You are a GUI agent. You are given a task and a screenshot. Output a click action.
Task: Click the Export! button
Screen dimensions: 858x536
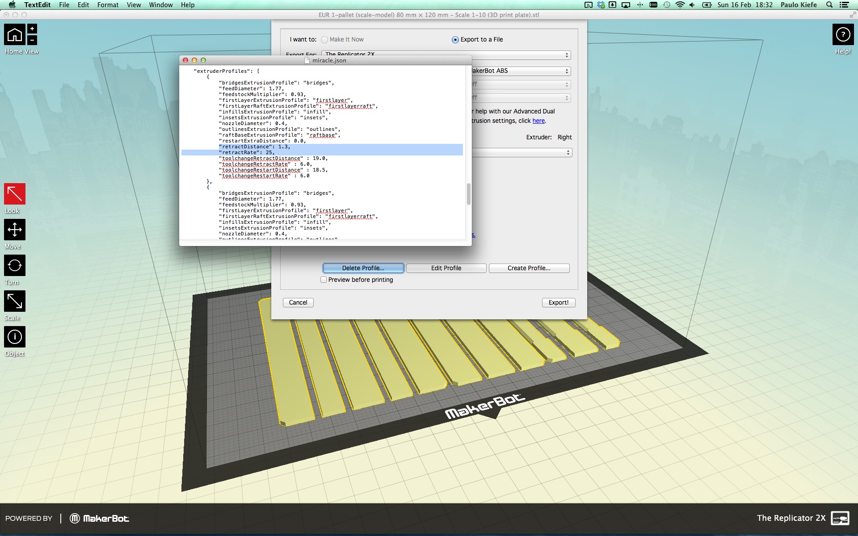pyautogui.click(x=559, y=302)
